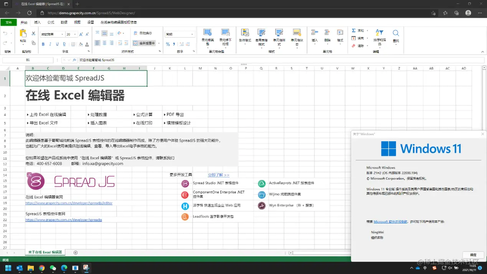The height and width of the screenshot is (274, 487).
Task: Toggle Bold formatting
Action: coord(43,44)
